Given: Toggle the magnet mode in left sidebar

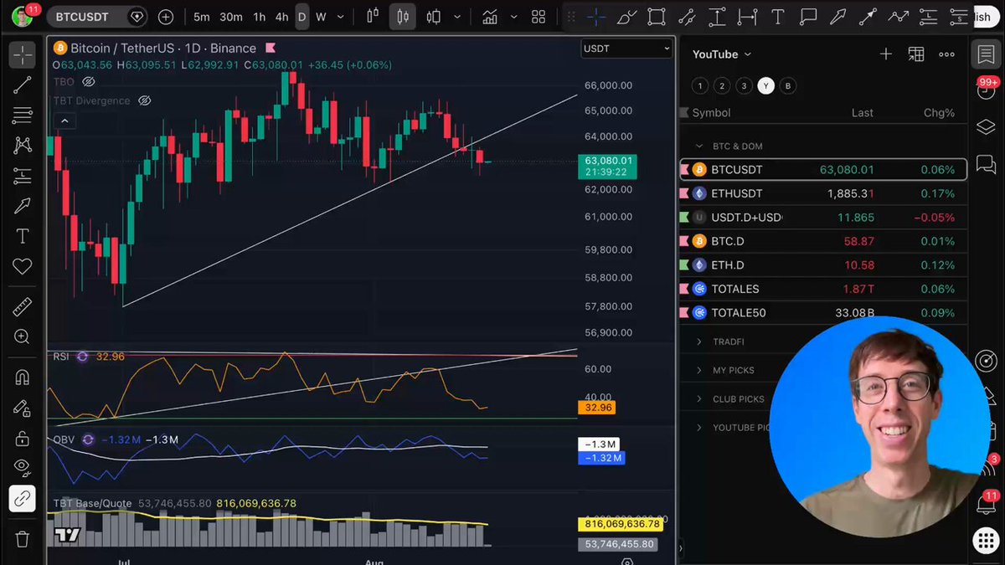Looking at the screenshot, I should (x=23, y=378).
